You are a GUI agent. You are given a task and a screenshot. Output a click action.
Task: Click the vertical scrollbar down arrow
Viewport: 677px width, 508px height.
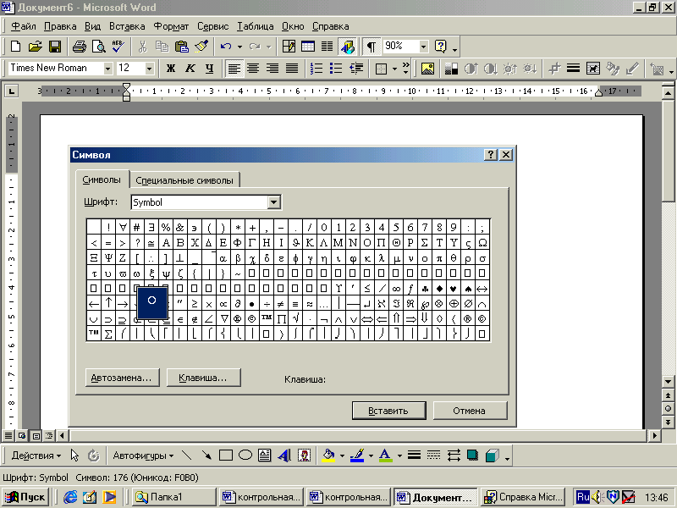pos(668,382)
